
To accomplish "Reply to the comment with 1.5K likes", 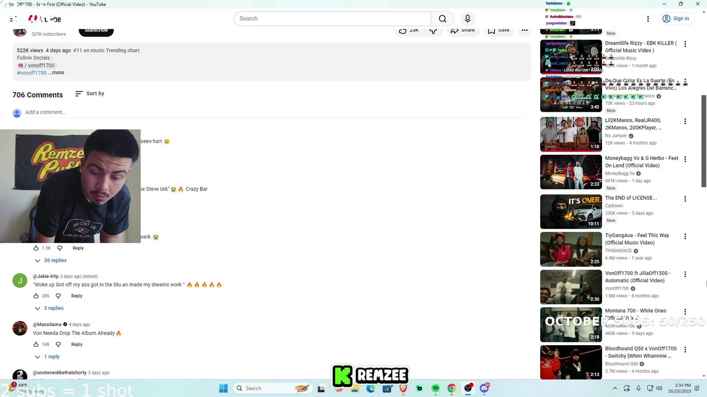I will (78, 248).
